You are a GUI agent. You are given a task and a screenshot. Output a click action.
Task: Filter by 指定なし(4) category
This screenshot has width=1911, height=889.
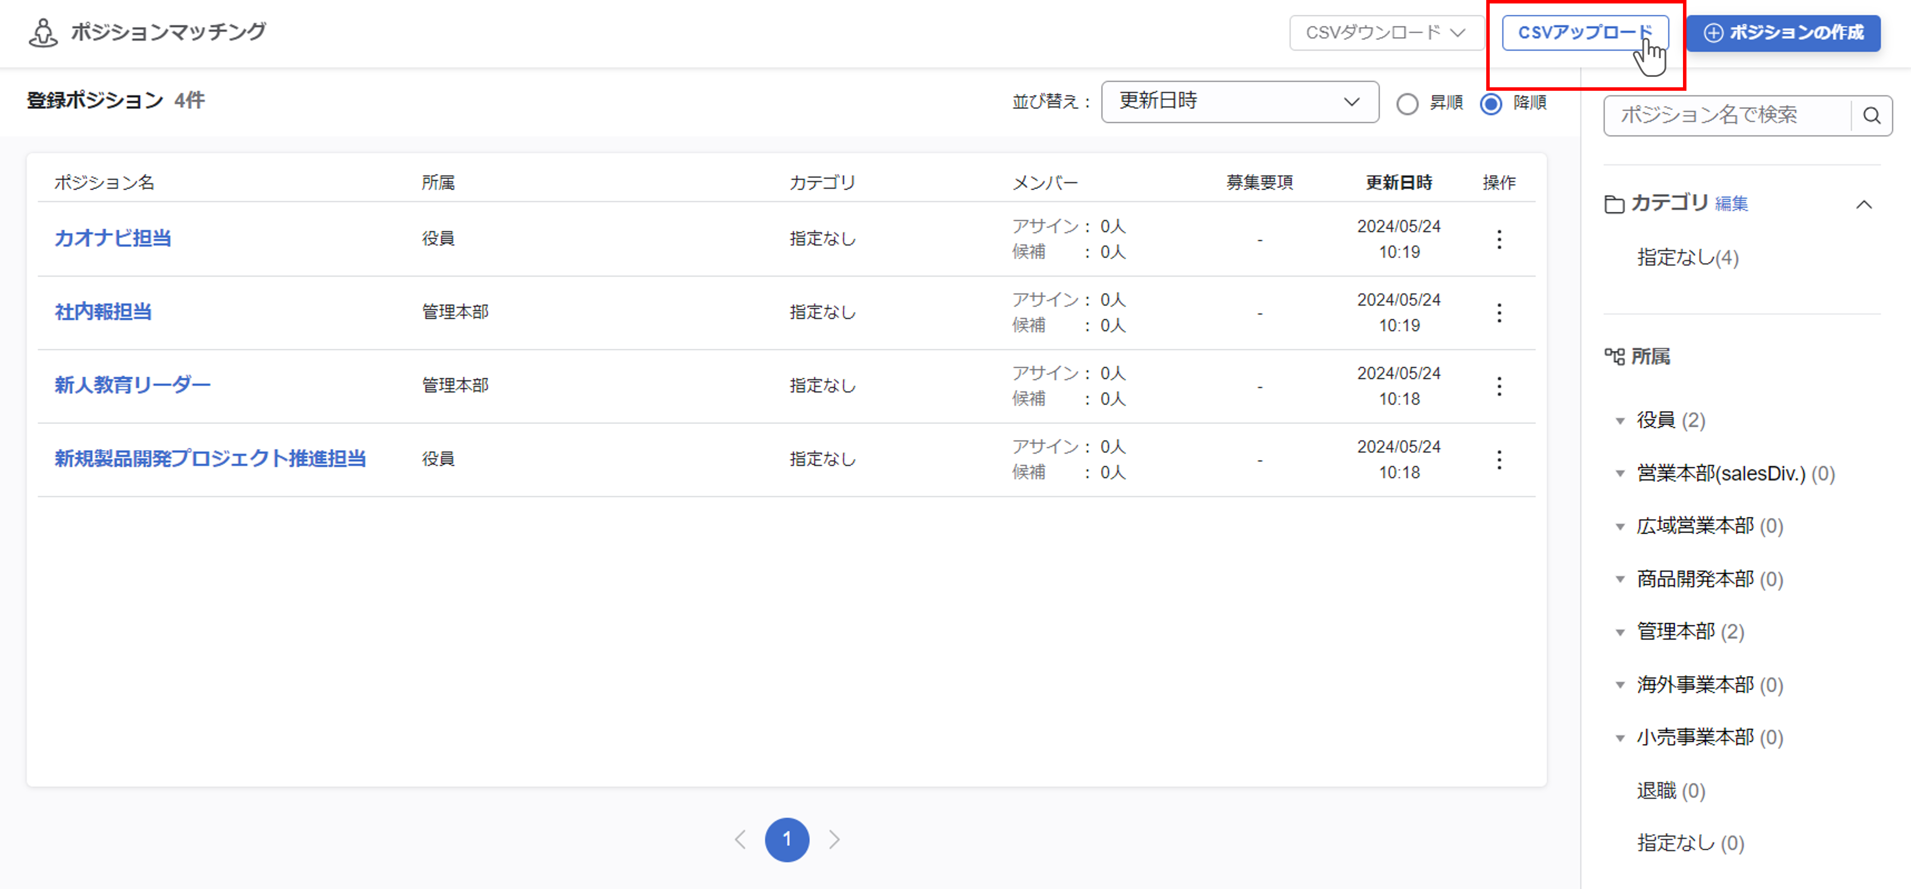1687,258
